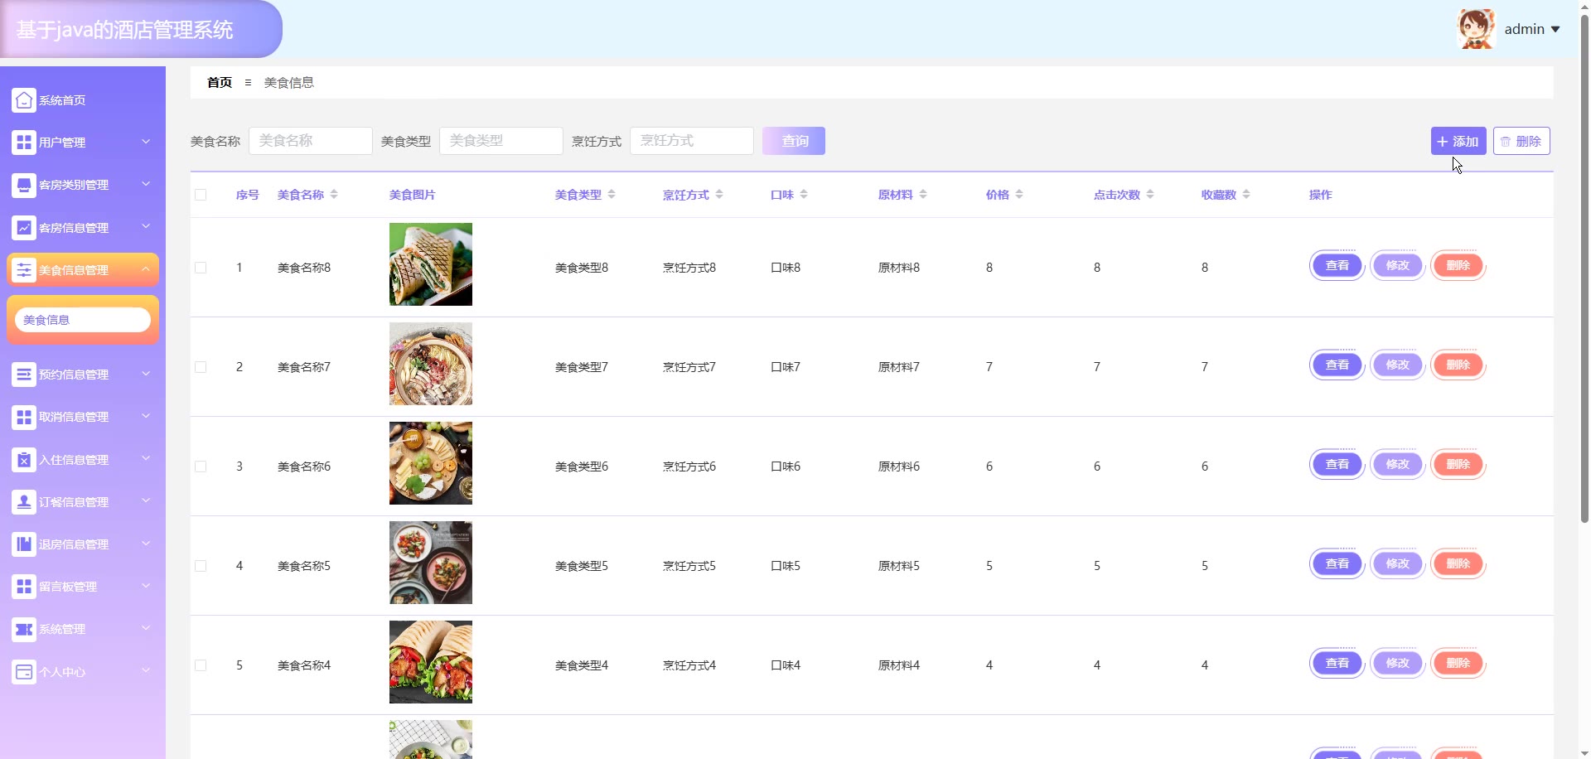Viewport: 1591px width, 759px height.
Task: Click the 查询 search button
Action: pyautogui.click(x=794, y=141)
